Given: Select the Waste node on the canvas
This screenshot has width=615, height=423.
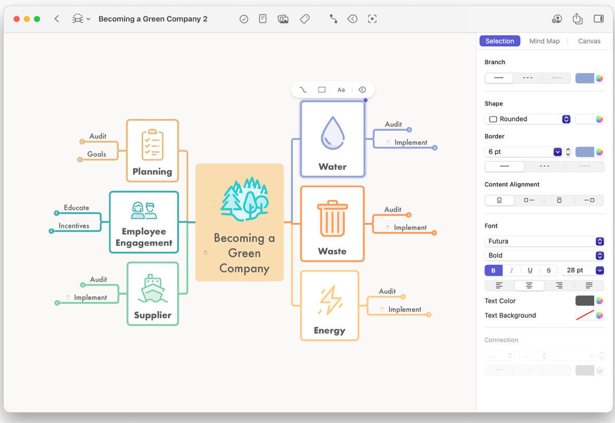Looking at the screenshot, I should pyautogui.click(x=332, y=224).
